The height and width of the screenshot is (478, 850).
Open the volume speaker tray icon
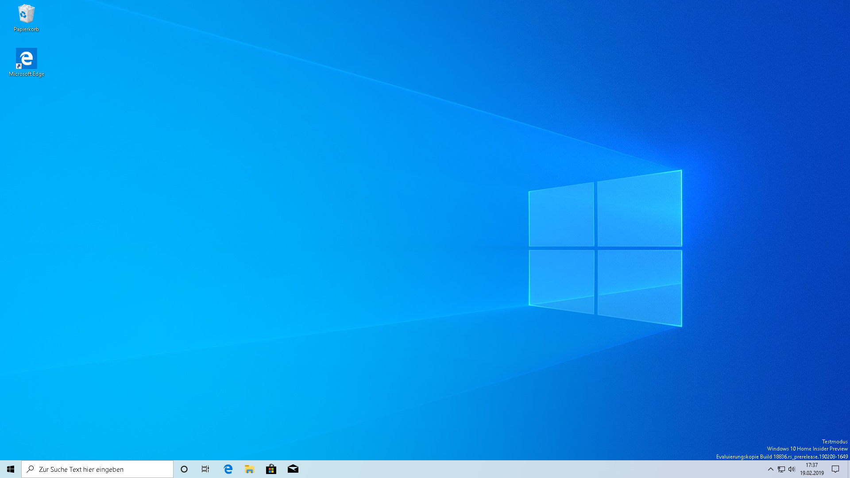(792, 469)
